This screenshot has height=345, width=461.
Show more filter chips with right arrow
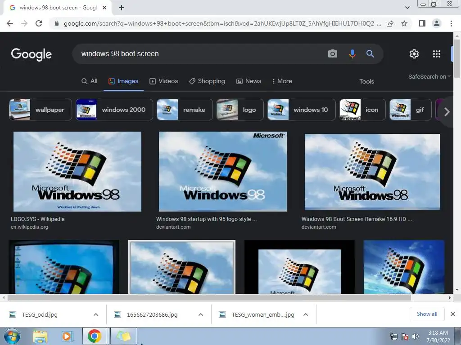pos(447,111)
